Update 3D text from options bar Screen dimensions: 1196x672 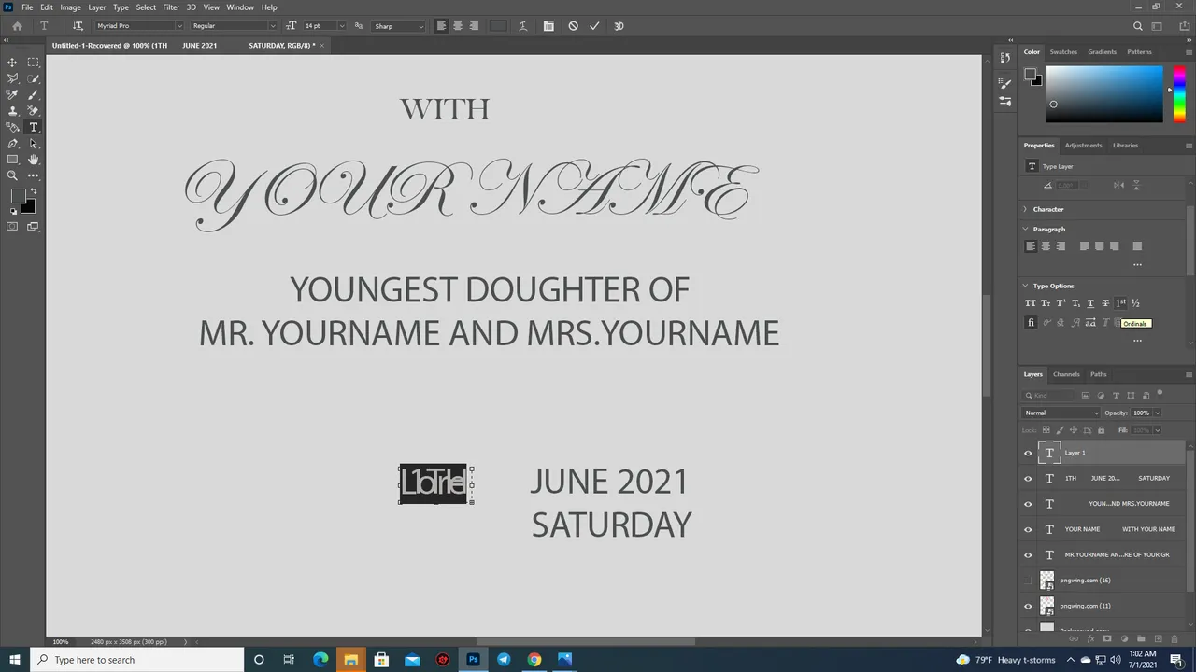tap(619, 26)
